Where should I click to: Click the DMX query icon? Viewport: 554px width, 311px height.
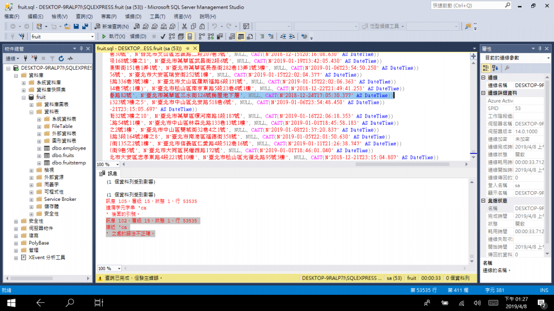[154, 26]
